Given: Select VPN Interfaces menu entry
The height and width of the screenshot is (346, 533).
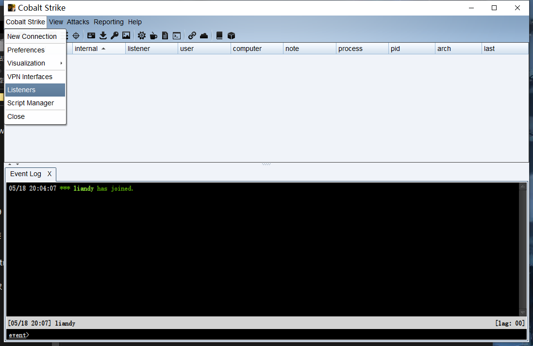Looking at the screenshot, I should click(35, 77).
